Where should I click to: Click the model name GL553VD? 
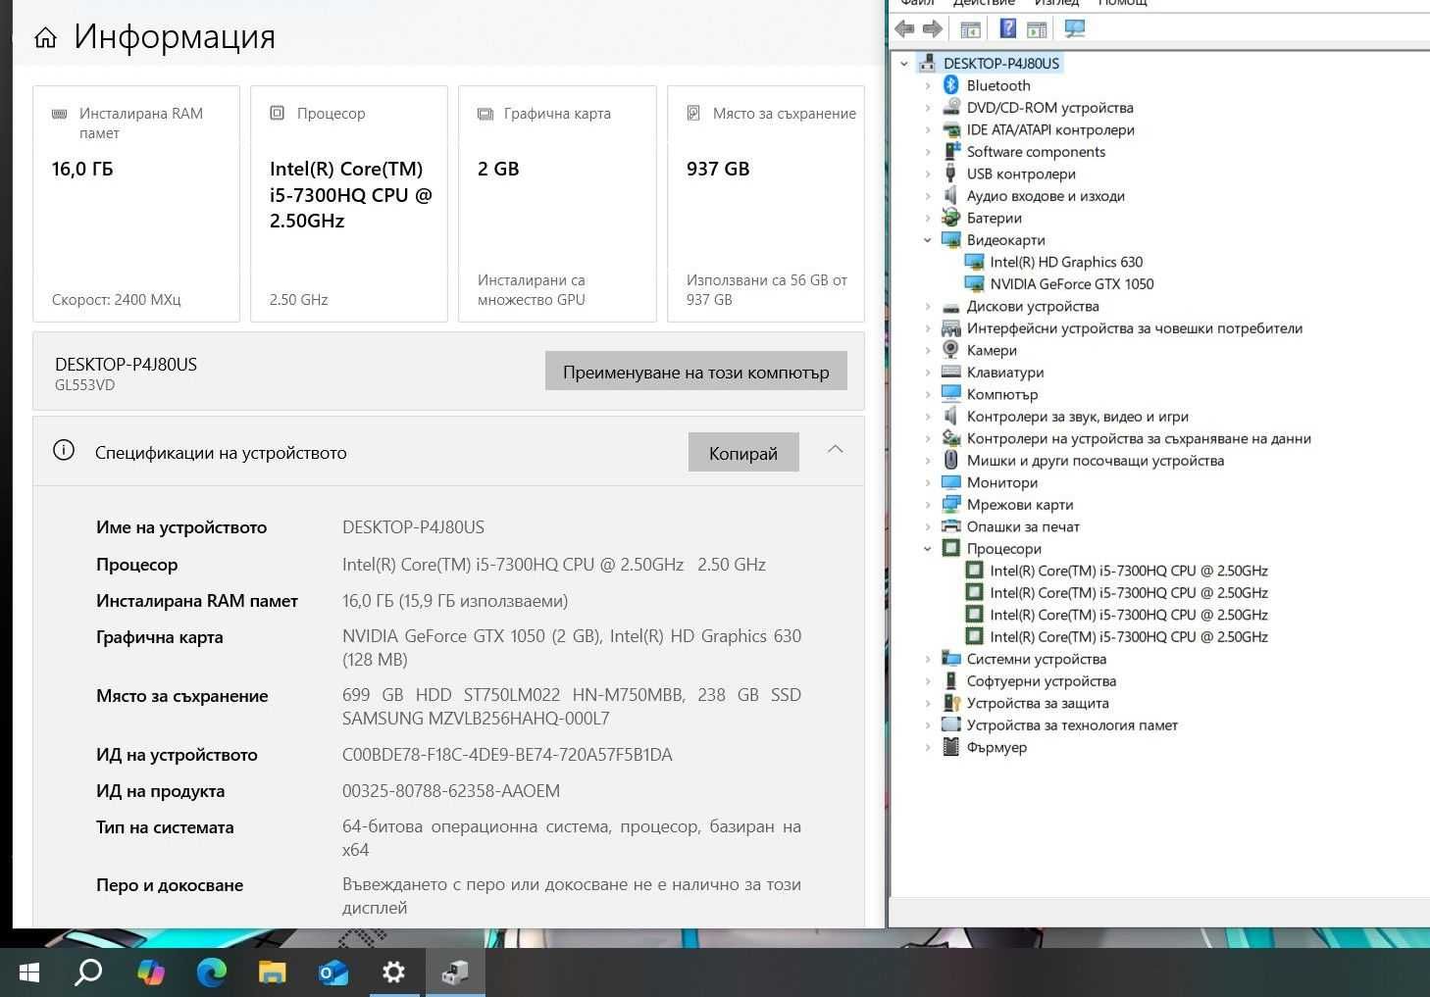[85, 385]
